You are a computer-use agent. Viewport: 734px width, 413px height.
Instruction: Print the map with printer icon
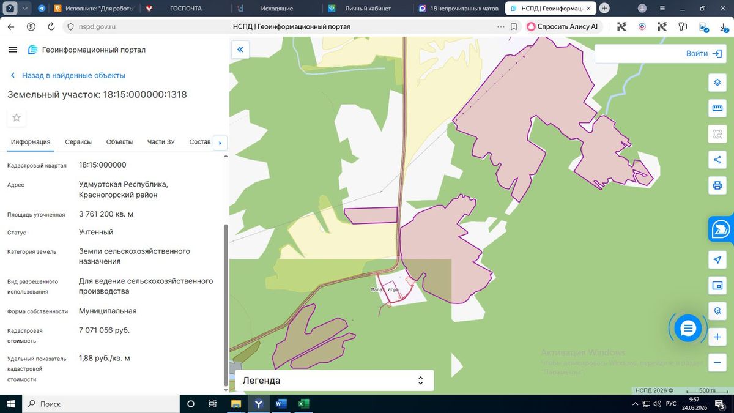[717, 185]
